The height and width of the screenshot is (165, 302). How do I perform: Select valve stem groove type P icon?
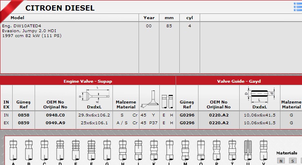[x=216, y=150]
